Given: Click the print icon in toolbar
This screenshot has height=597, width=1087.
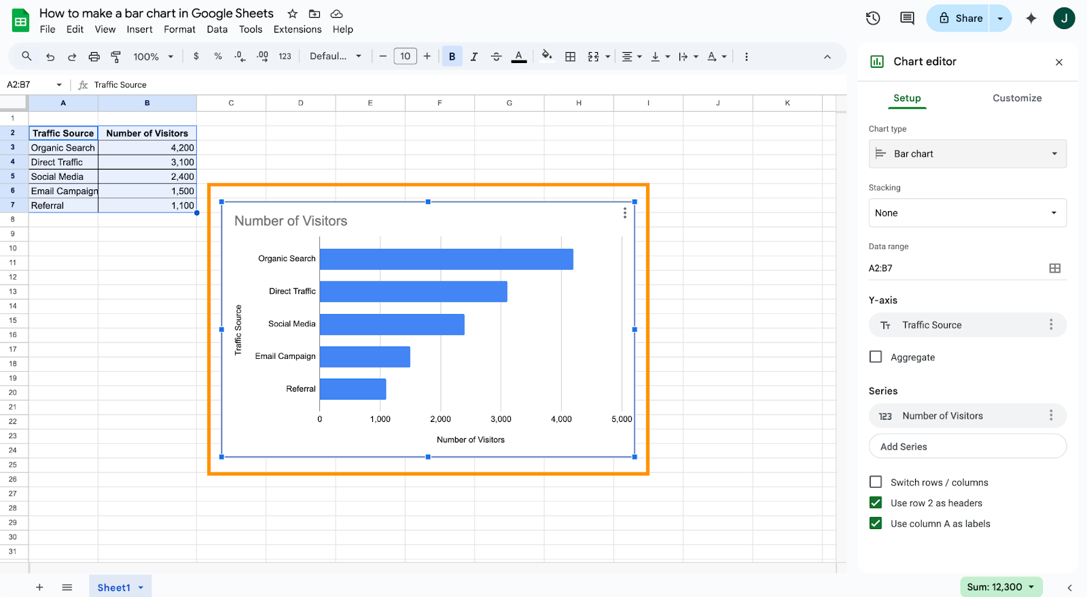Looking at the screenshot, I should pyautogui.click(x=94, y=57).
